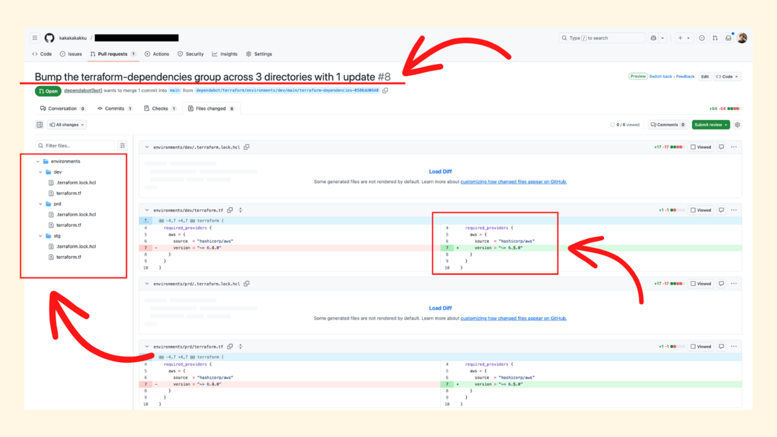Open the repository Settings tab
The width and height of the screenshot is (777, 437).
pos(259,54)
